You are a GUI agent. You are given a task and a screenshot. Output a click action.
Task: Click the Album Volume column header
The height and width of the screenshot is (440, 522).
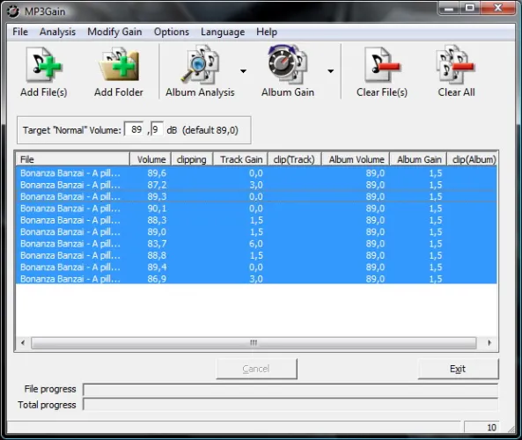coord(356,159)
